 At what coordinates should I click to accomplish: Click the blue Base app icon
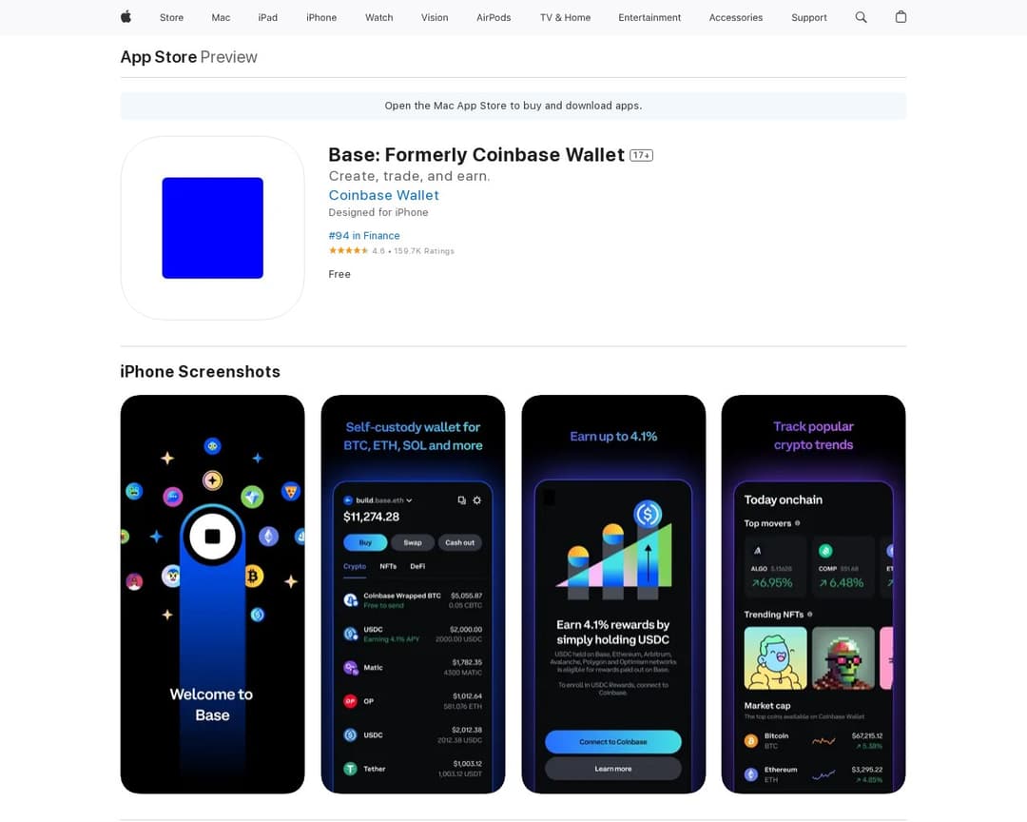click(212, 228)
